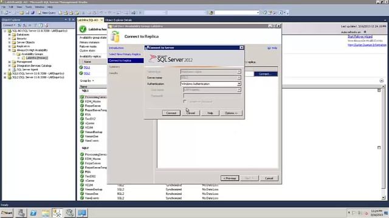Viewport: 389px width, 218px height.
Task: Open the Window menu
Action: coord(40,7)
